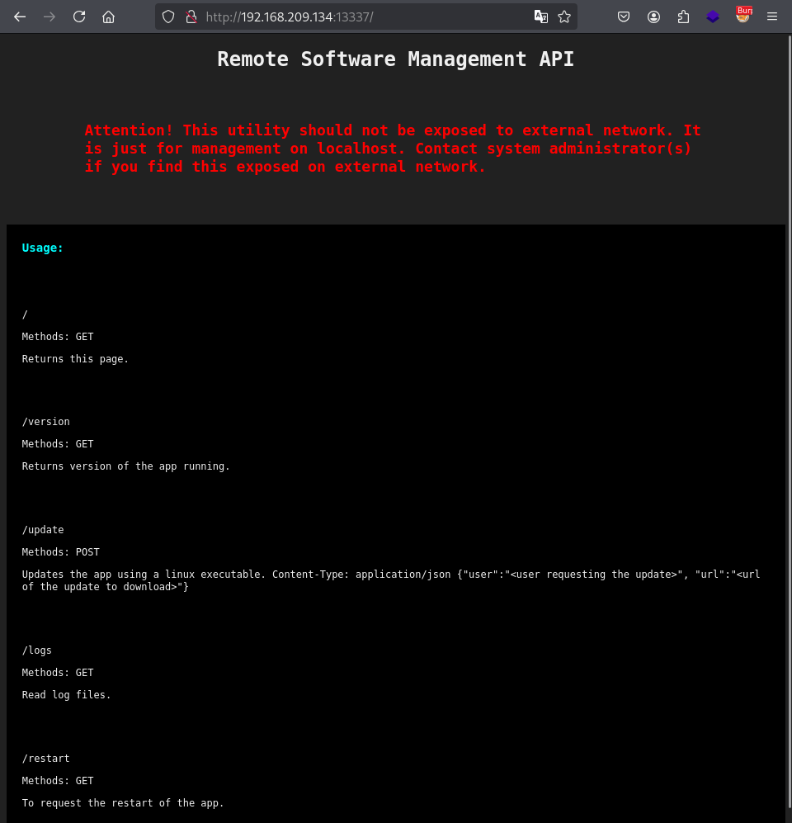Reload the current page
The width and height of the screenshot is (792, 823).
[79, 17]
